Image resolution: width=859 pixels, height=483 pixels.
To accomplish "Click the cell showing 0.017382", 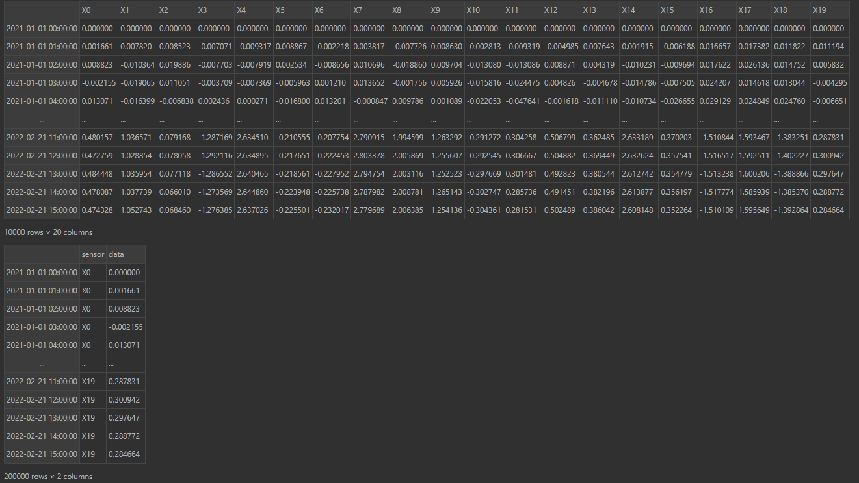I will tap(754, 47).
